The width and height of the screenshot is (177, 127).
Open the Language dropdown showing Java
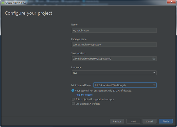tap(114, 73)
